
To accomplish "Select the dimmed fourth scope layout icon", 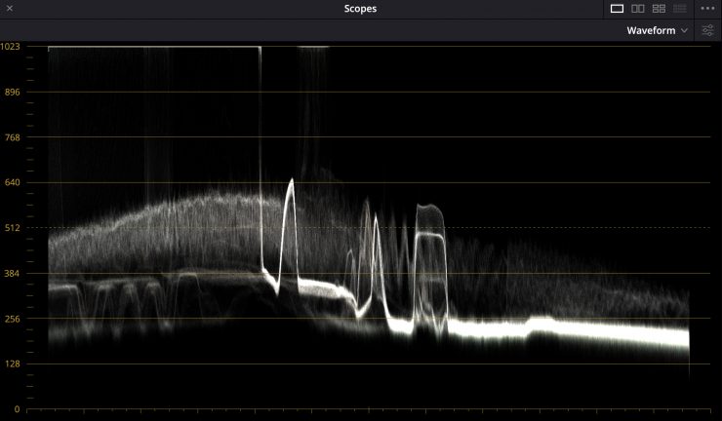I will pyautogui.click(x=680, y=9).
